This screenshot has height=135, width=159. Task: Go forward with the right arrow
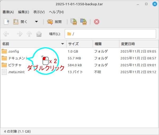20,34
